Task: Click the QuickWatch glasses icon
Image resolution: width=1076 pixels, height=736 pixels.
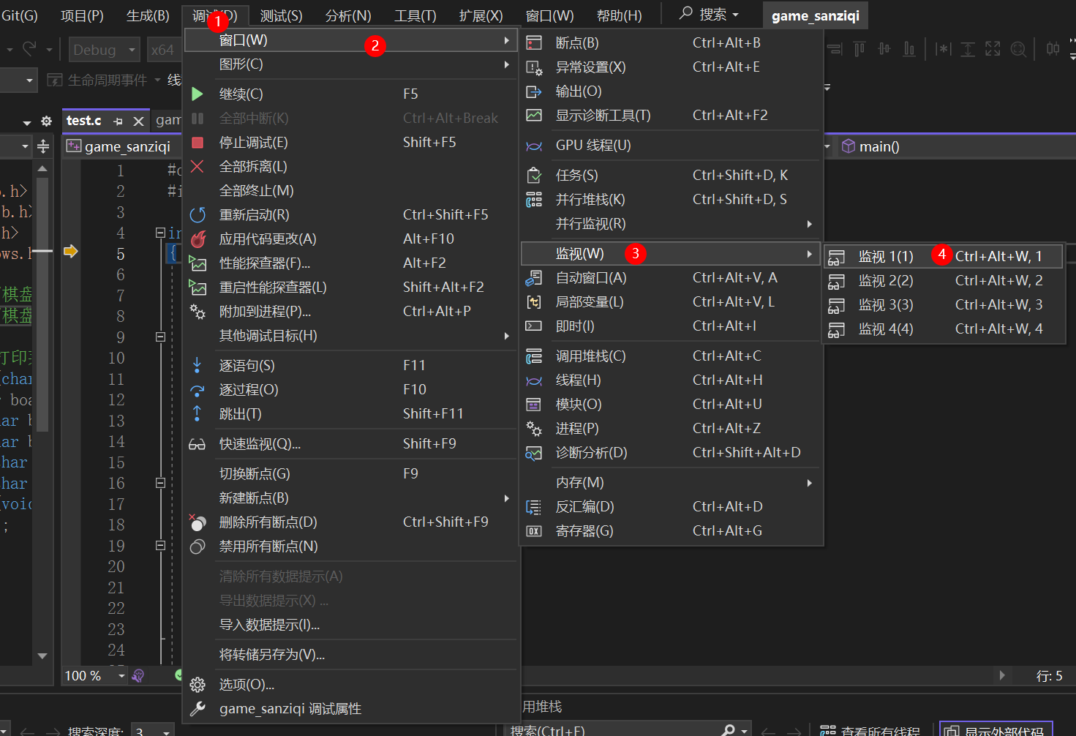Action: [x=197, y=444]
